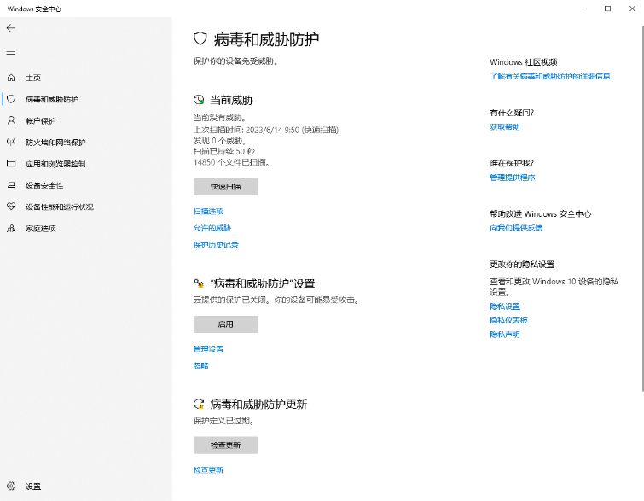
Task: Click the blue 检查更新 link
Action: click(208, 469)
